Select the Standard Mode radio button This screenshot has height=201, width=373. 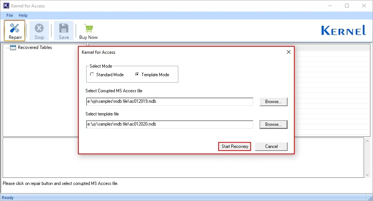coord(92,75)
